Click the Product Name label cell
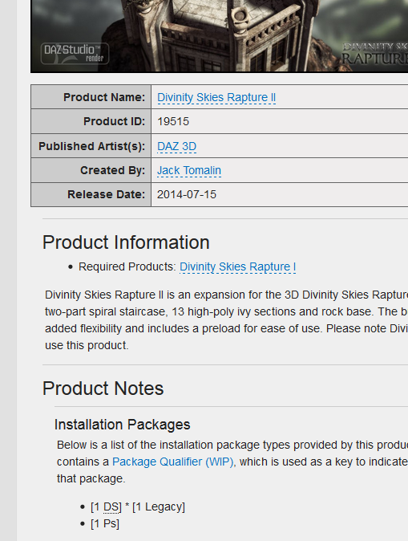Screen dimensions: 408x541 [91, 97]
